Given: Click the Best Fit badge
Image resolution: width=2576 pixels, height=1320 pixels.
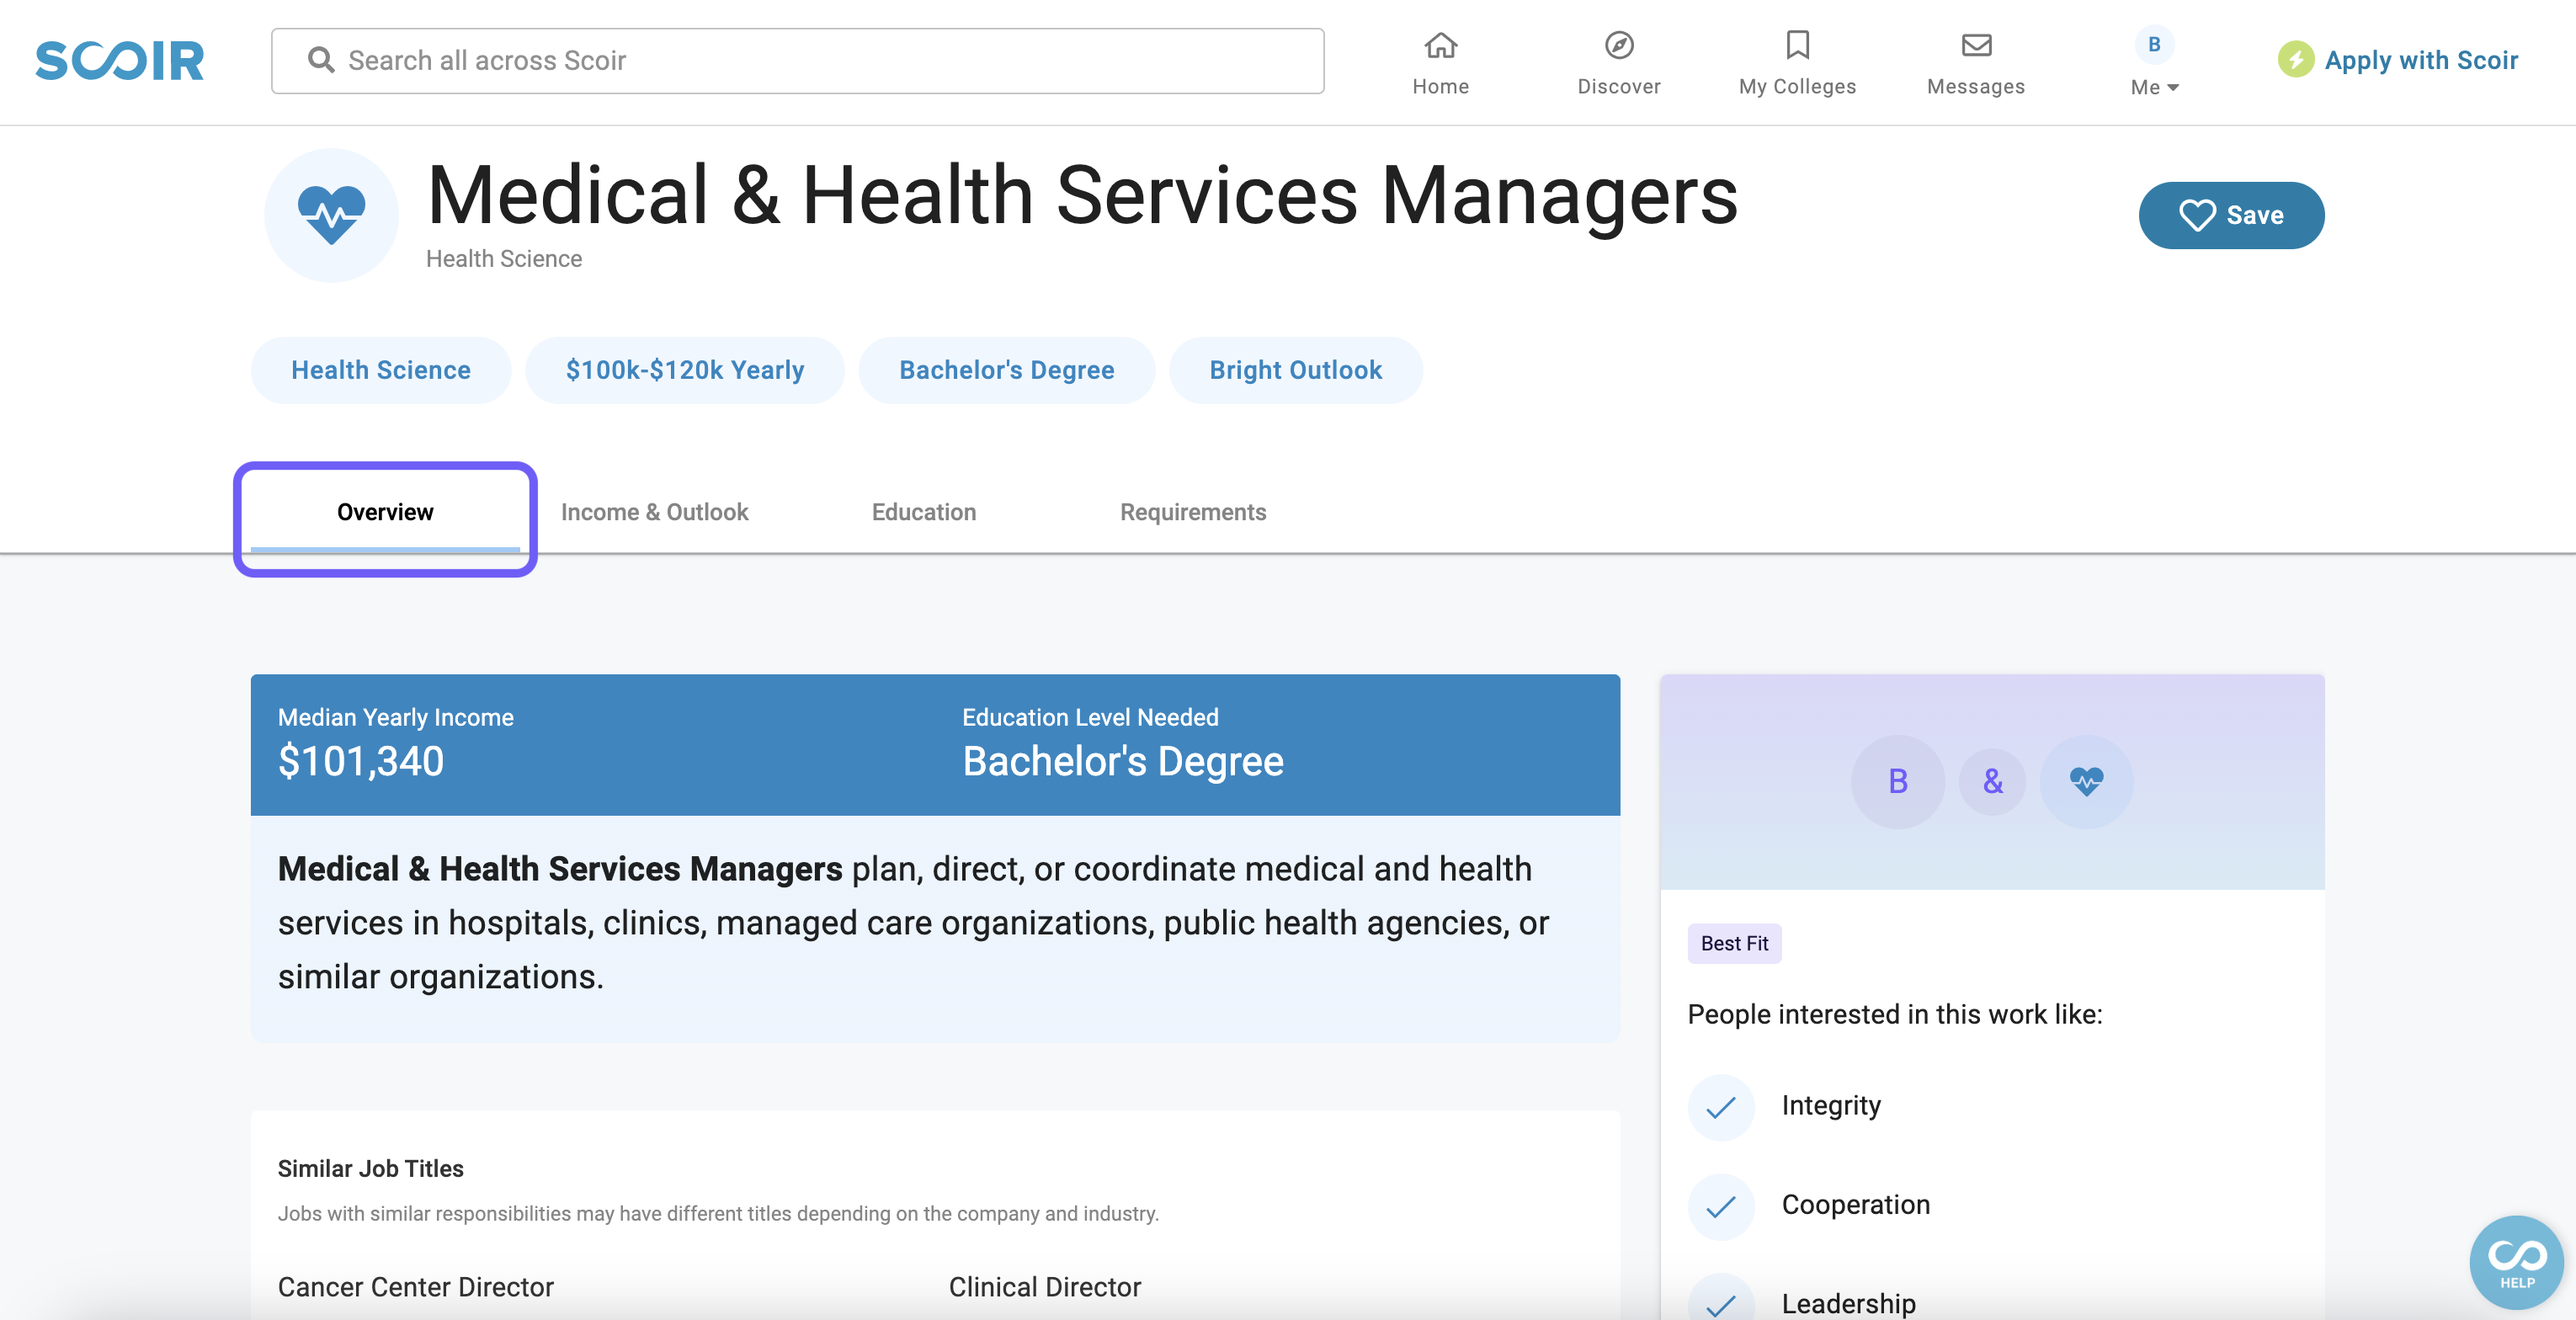Looking at the screenshot, I should click(x=1734, y=943).
